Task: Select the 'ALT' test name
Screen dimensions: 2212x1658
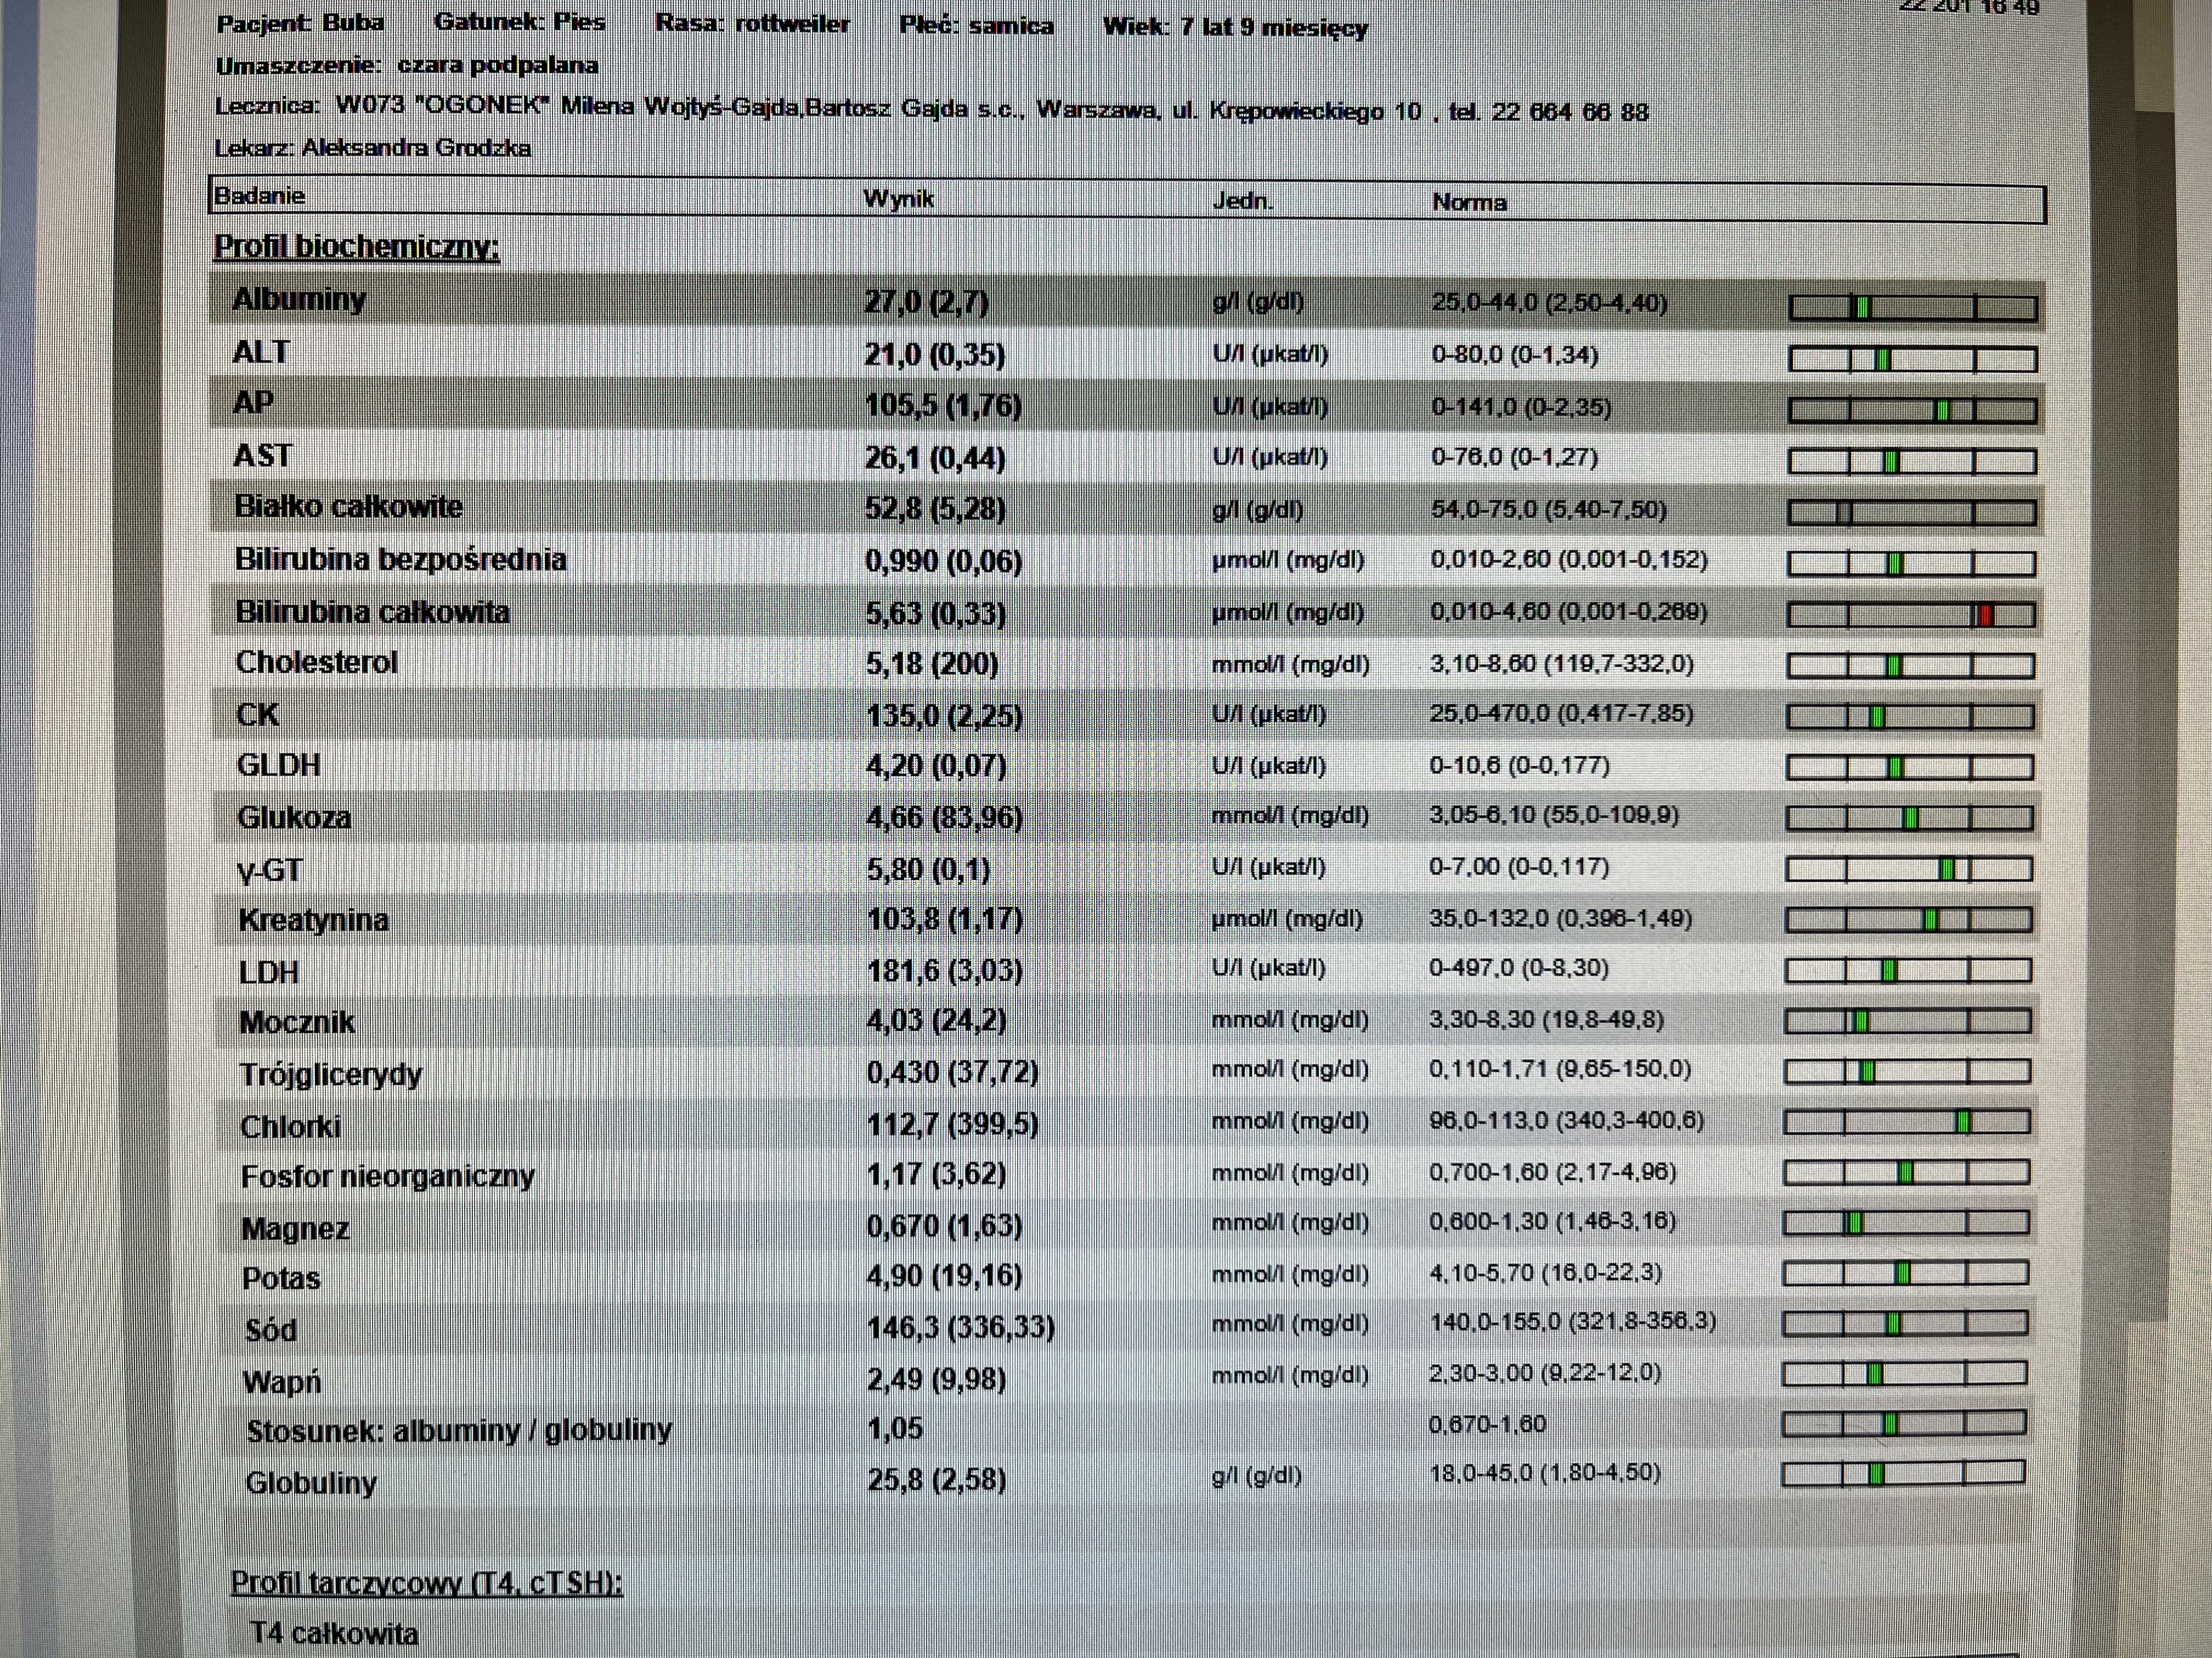Action: (260, 353)
